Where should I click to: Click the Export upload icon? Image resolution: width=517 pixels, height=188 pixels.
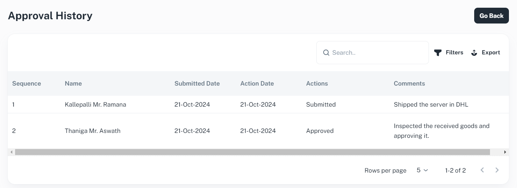click(x=474, y=53)
